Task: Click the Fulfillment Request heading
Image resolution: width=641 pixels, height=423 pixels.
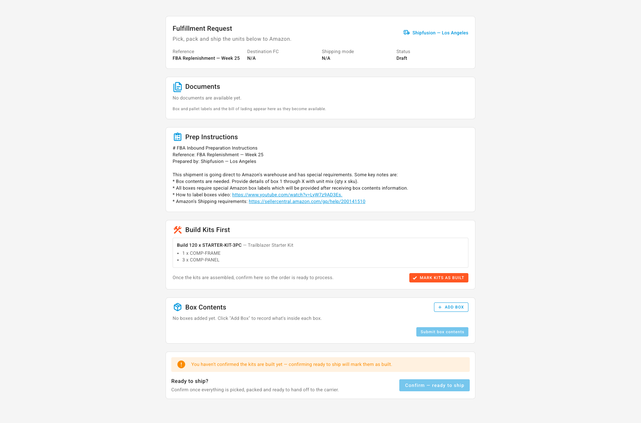Action: click(202, 28)
